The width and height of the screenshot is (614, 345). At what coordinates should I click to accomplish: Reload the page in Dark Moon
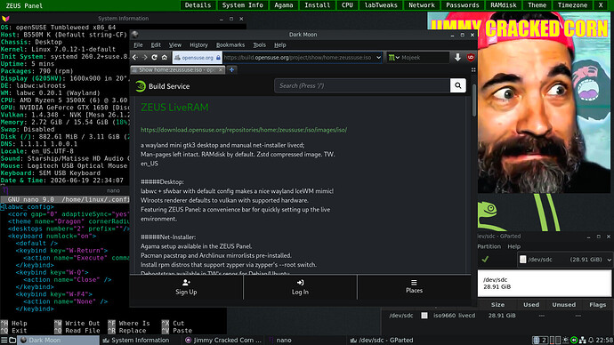click(x=155, y=58)
